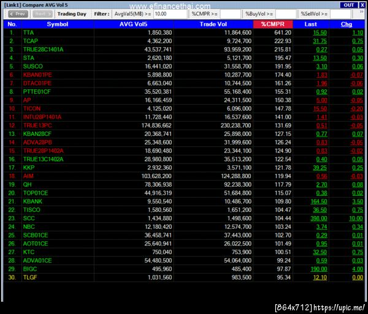
Task: Focus the %BuyVol filter input box
Action: click(286, 14)
